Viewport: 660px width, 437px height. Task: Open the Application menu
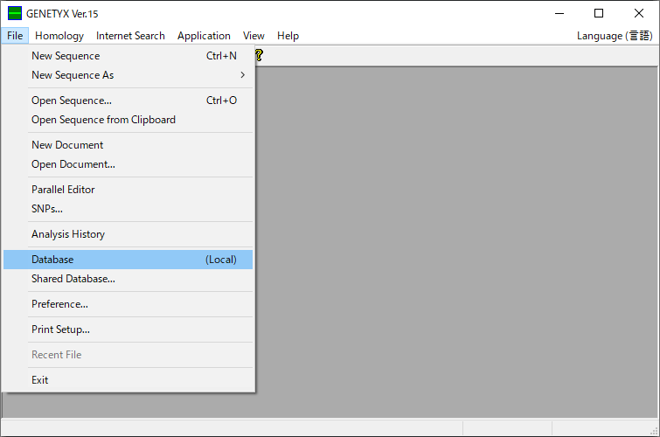204,36
